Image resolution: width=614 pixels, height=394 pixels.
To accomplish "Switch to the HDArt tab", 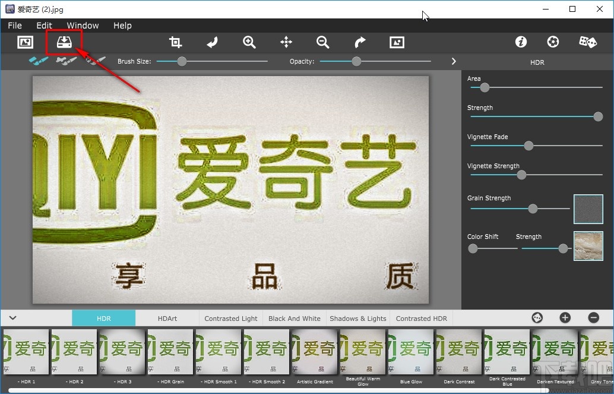I will pos(167,319).
